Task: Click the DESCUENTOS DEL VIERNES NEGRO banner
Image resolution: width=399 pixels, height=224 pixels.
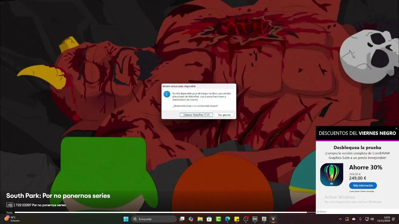Action: click(x=357, y=133)
